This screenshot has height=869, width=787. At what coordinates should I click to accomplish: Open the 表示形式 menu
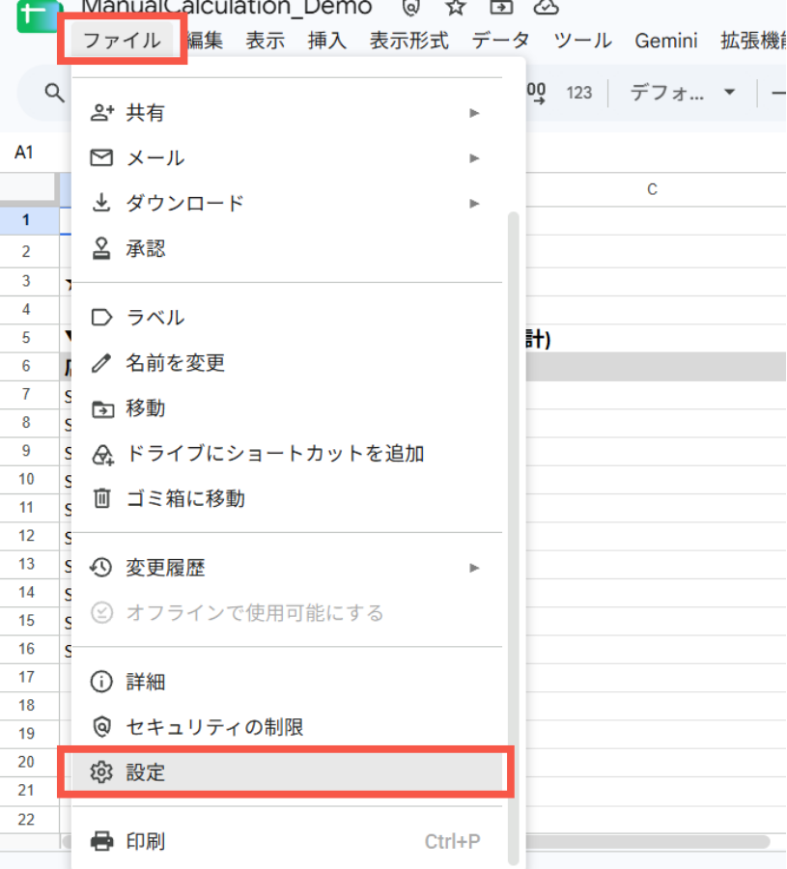point(409,41)
